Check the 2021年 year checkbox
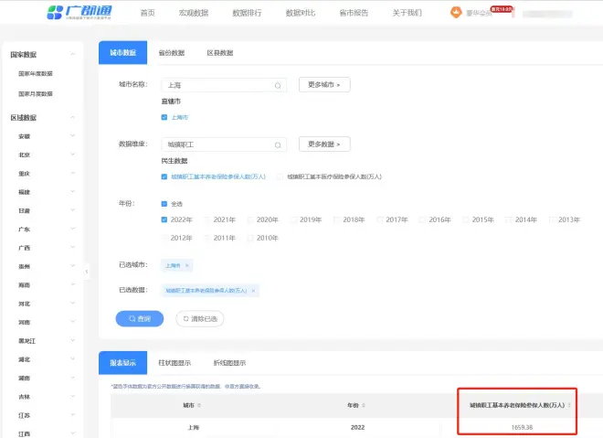Viewport: 603px width, 438px height. click(207, 219)
